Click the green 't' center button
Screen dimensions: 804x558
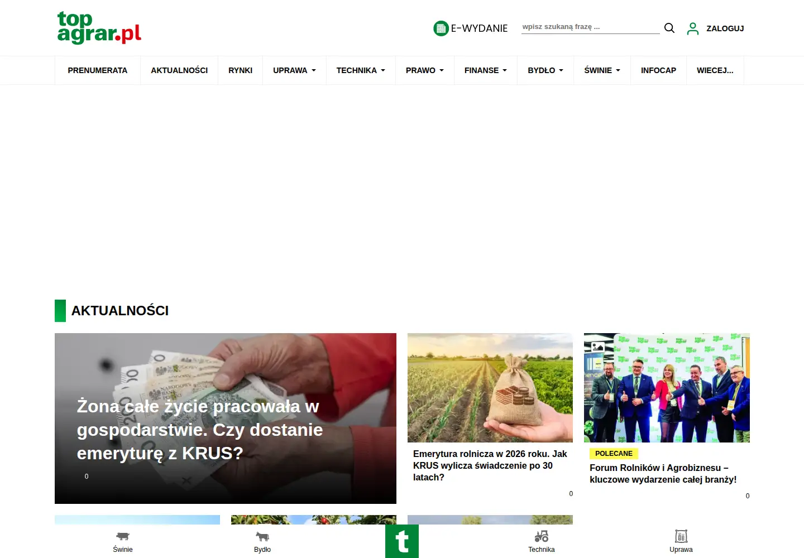click(x=402, y=541)
